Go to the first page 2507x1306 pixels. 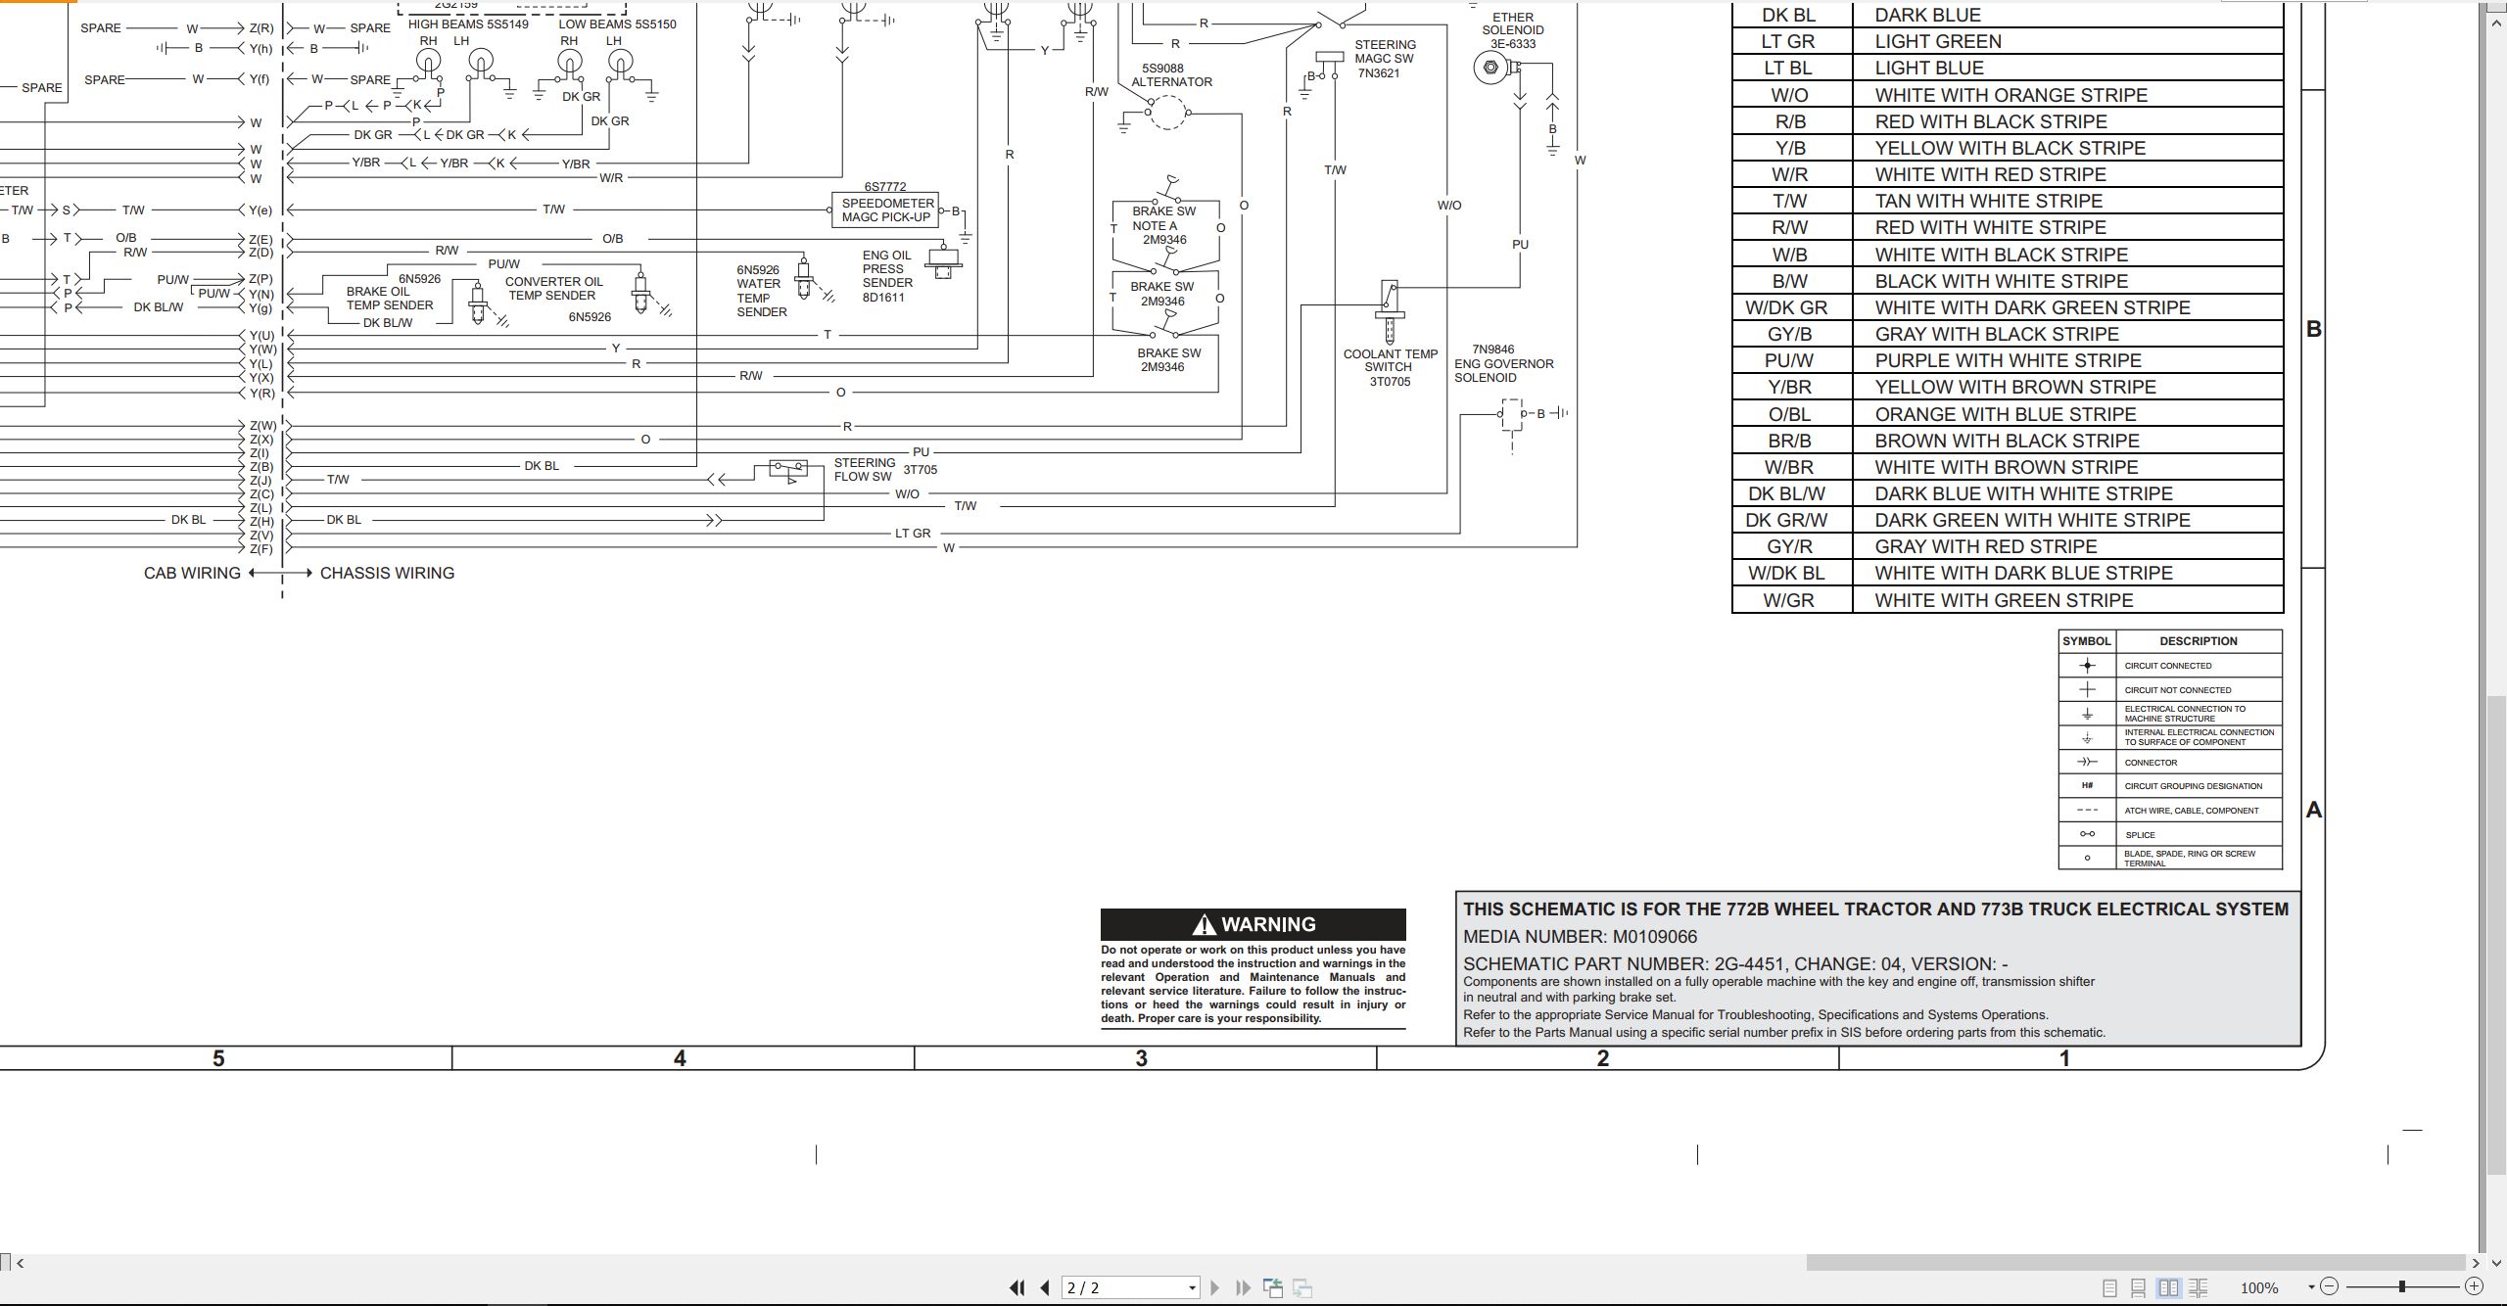(1017, 1288)
